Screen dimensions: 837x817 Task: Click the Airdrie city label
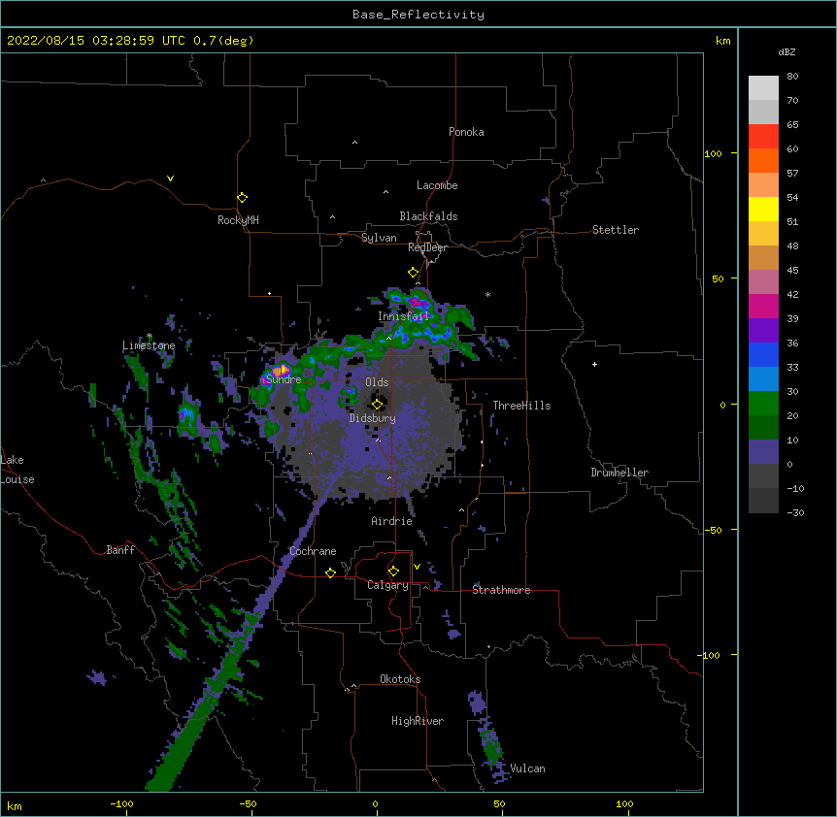pyautogui.click(x=392, y=521)
